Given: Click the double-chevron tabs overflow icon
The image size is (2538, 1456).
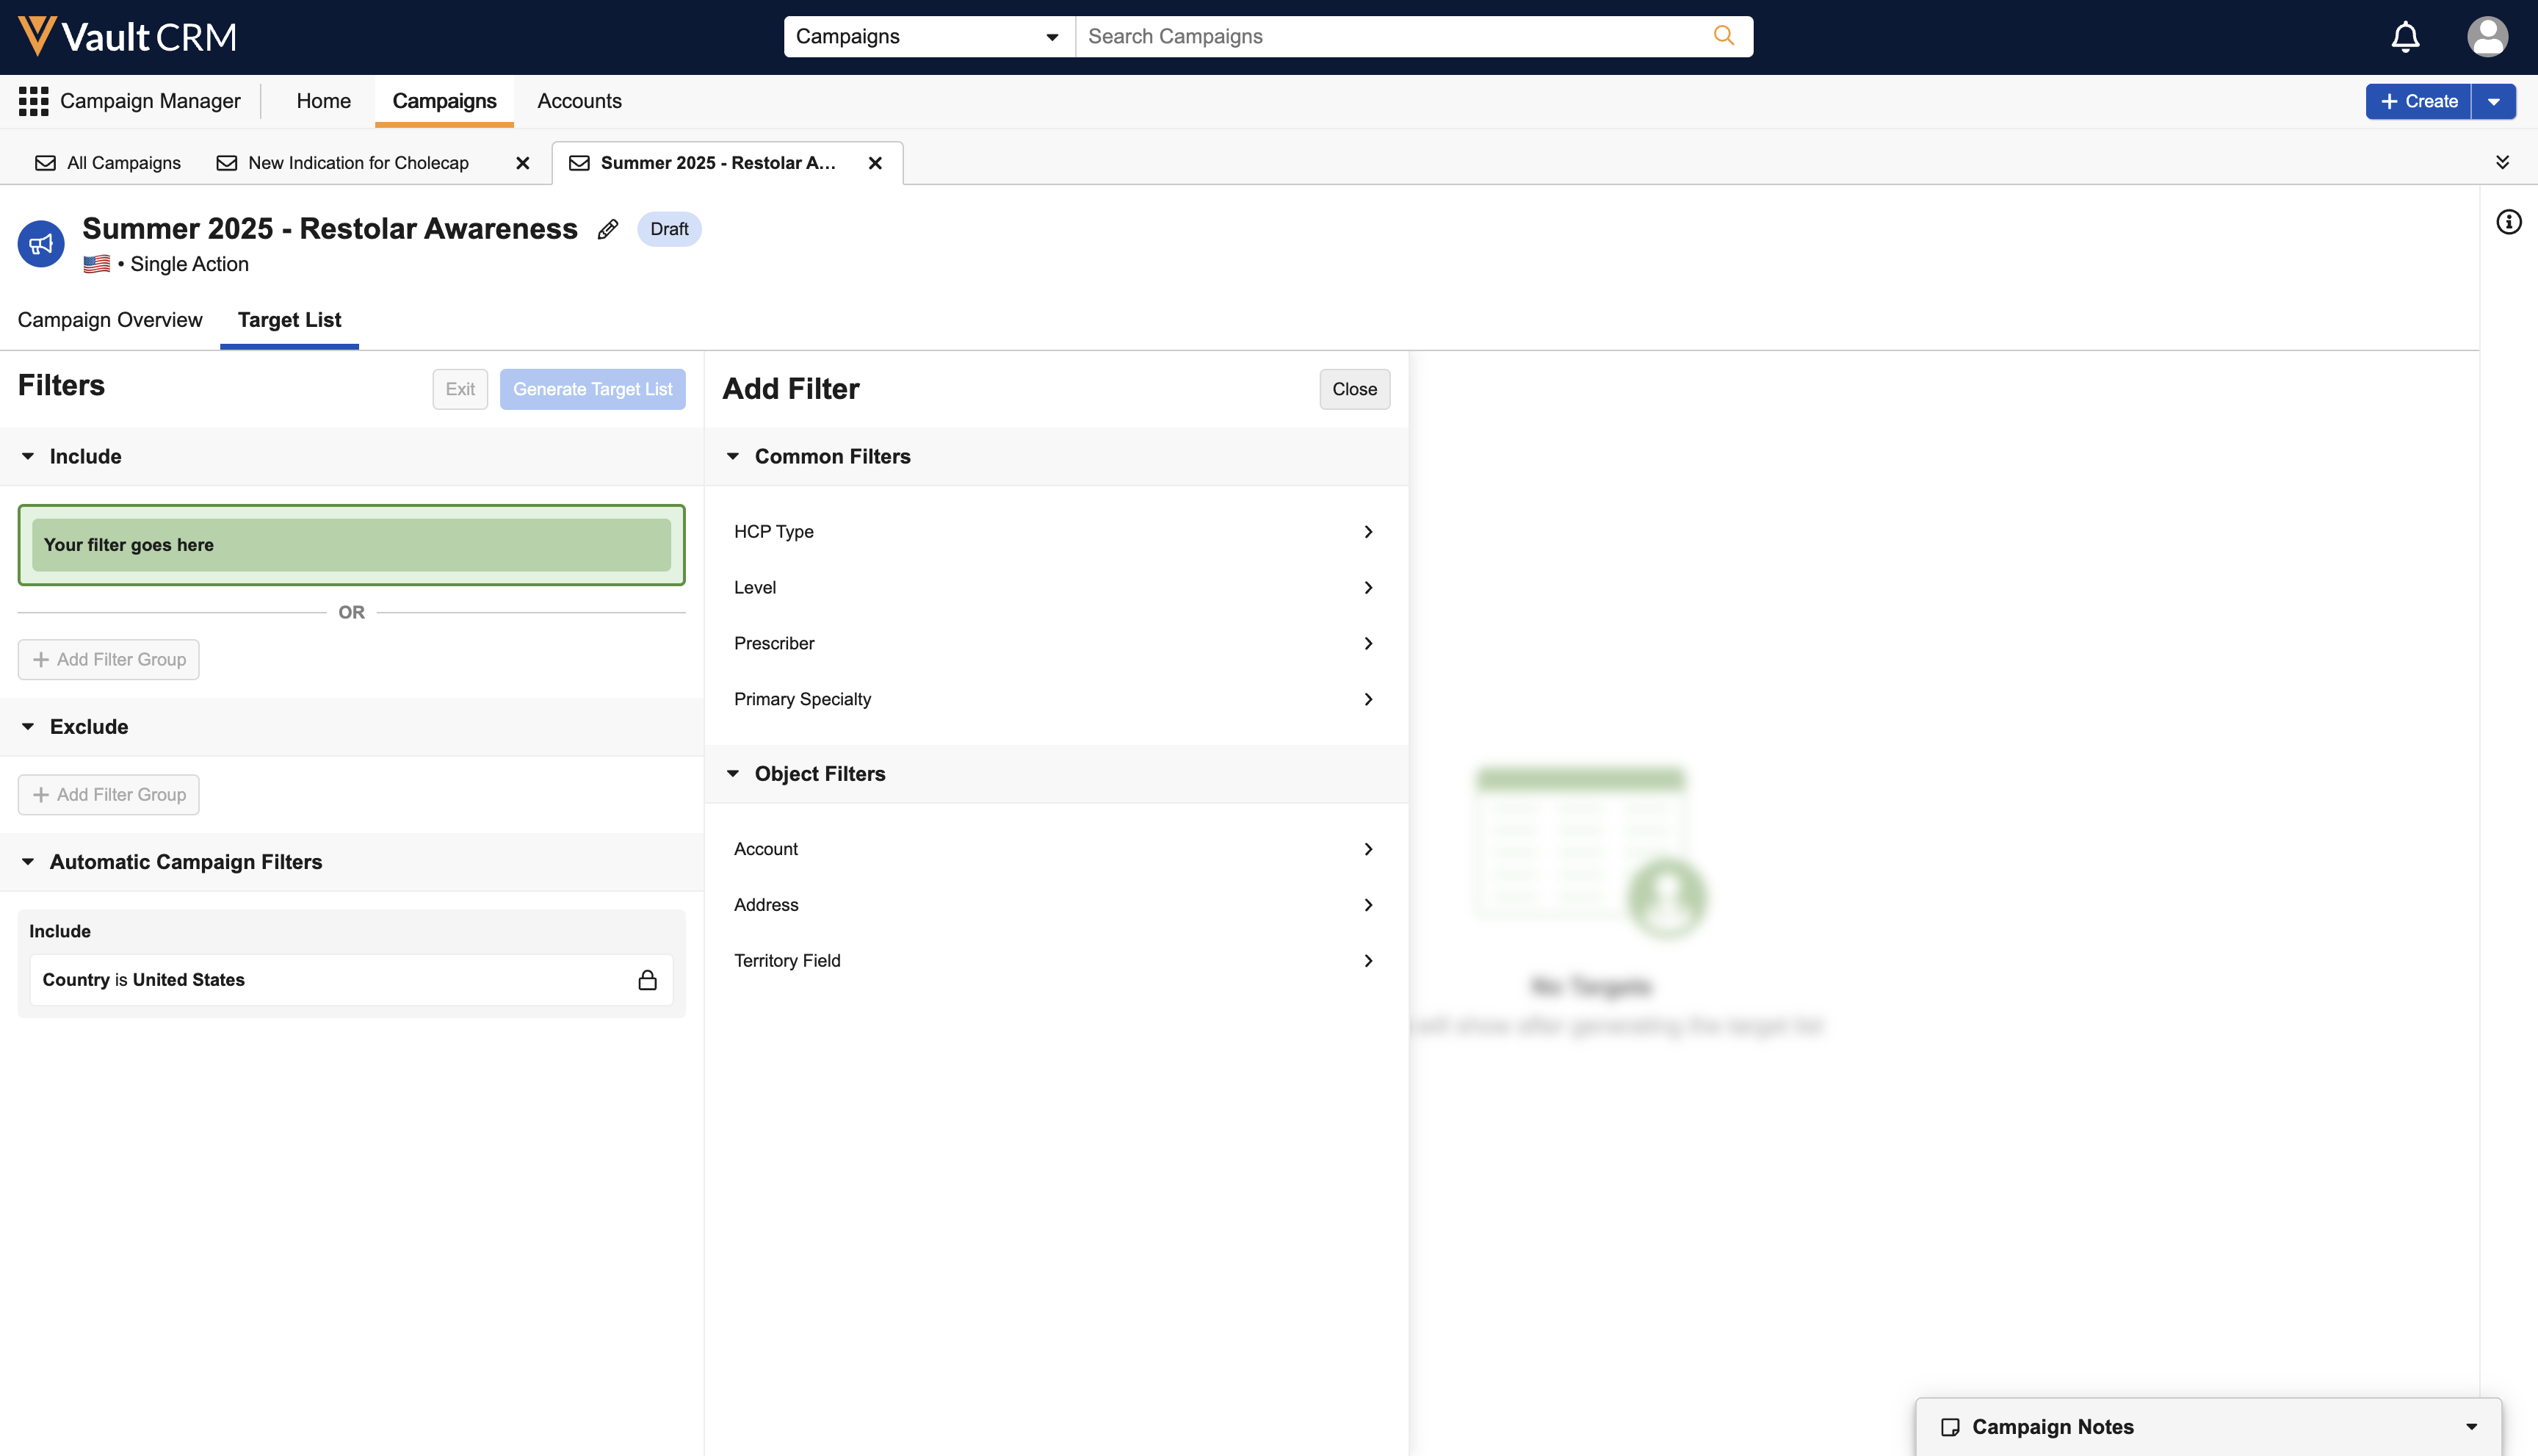Looking at the screenshot, I should pos(2502,162).
